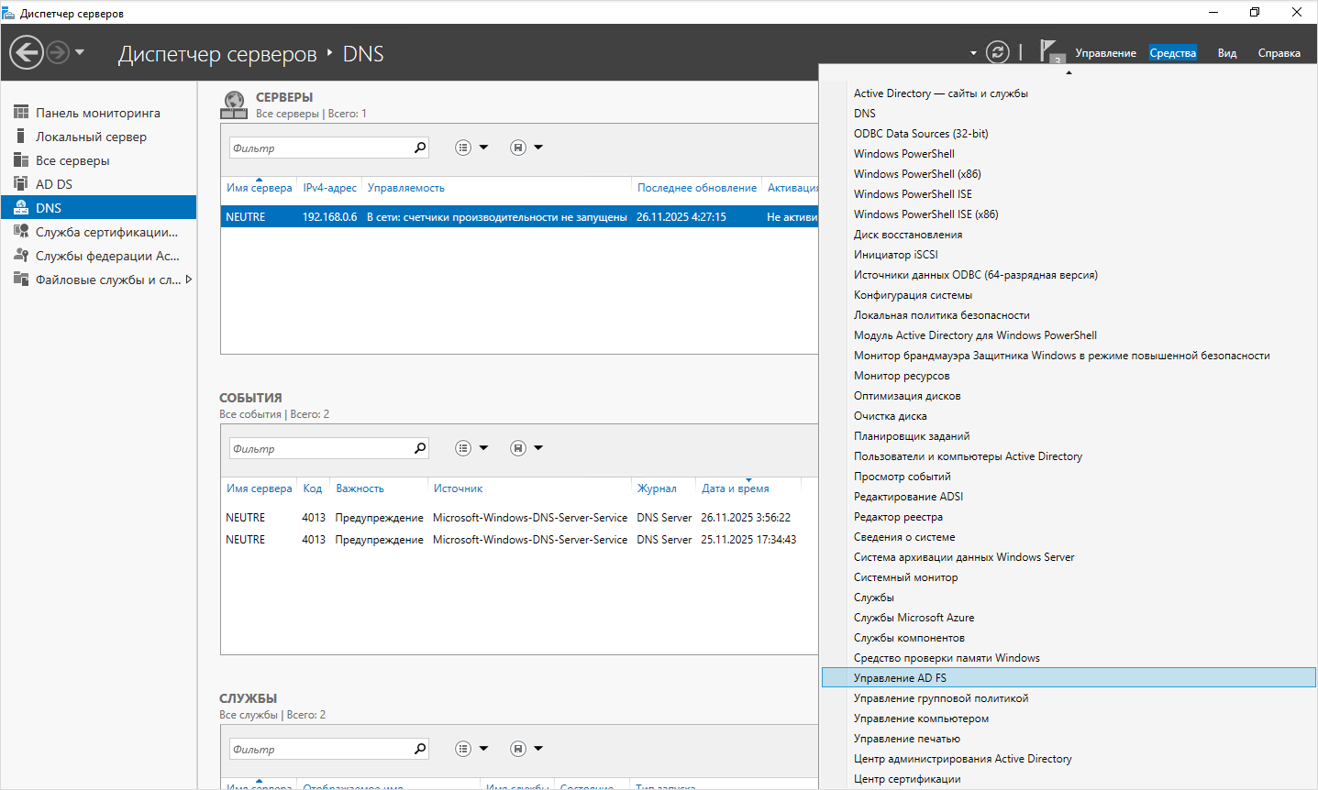Open the navigation history dropdown arrow
Screen dimensions: 1318x790
(80, 52)
